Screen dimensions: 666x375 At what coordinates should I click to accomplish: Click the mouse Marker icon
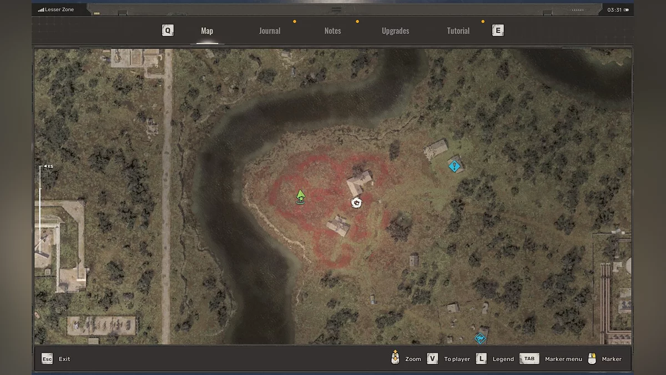[592, 358]
